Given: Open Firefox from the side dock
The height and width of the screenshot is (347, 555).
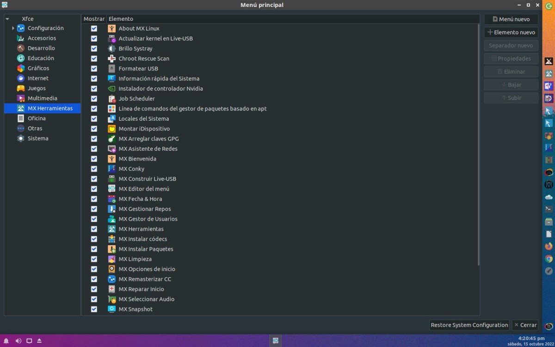Looking at the screenshot, I should pos(549,246).
